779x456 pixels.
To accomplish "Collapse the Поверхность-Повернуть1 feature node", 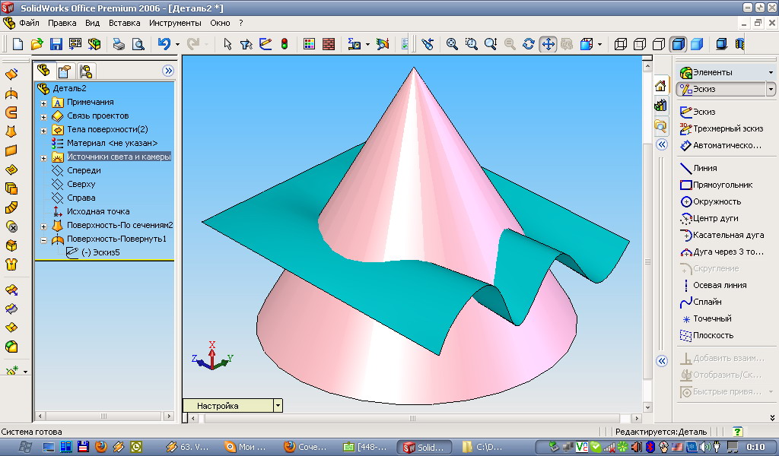I will point(43,240).
